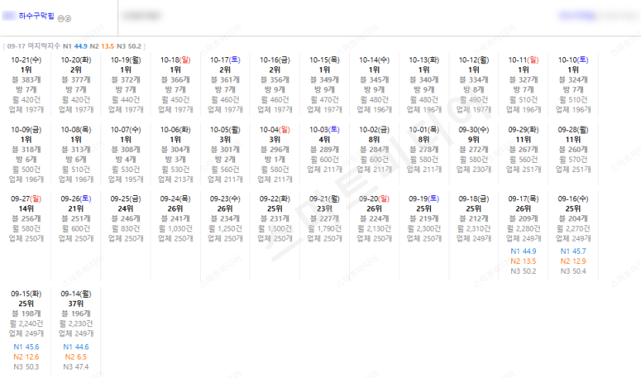Click 업체 213개 under 10-06
The height and width of the screenshot is (378, 641).
tap(175, 179)
